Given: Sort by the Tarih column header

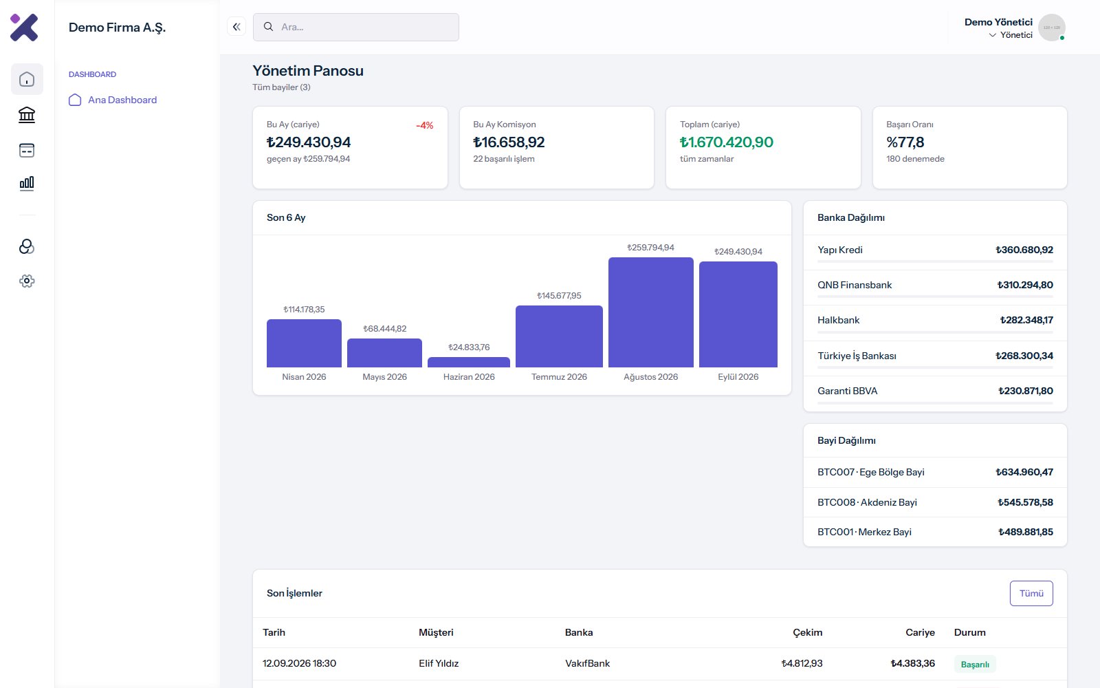Looking at the screenshot, I should coord(274,632).
